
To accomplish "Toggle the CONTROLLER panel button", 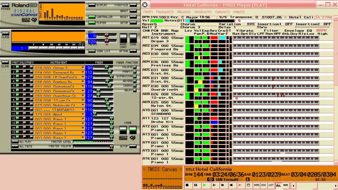I will [x=92, y=17].
